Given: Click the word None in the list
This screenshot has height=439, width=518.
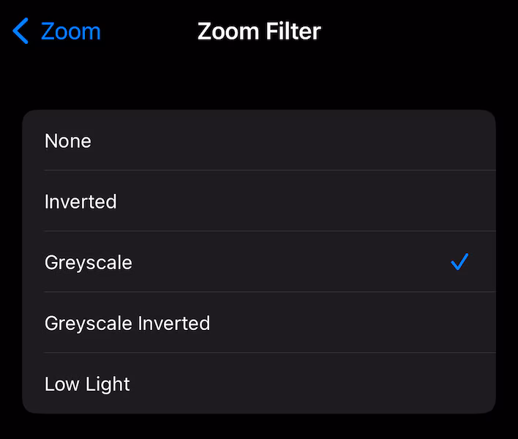Looking at the screenshot, I should (x=68, y=140).
